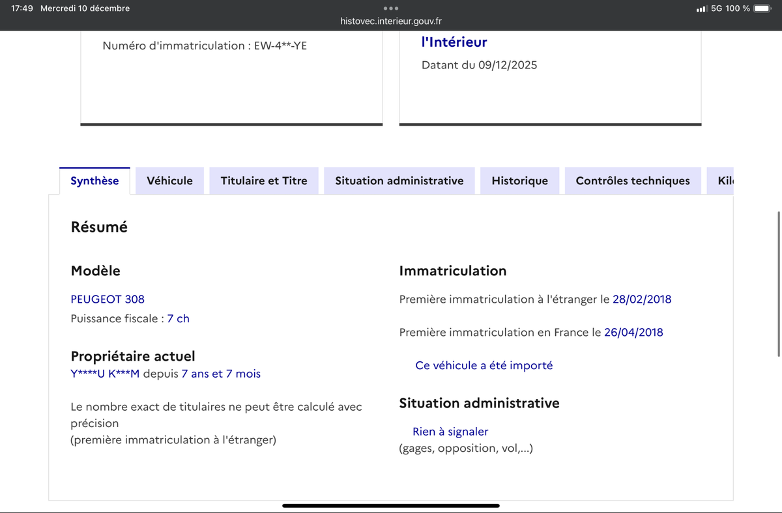Viewport: 782px width, 513px height.
Task: Click the Modèle heading
Action: click(x=95, y=271)
